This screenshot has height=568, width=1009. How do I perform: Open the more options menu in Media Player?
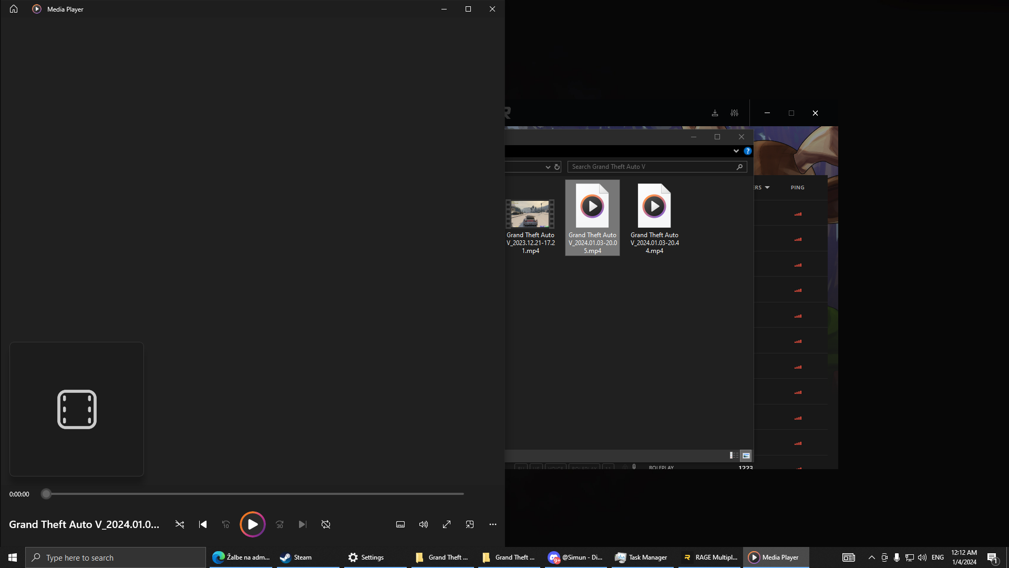pos(493,524)
